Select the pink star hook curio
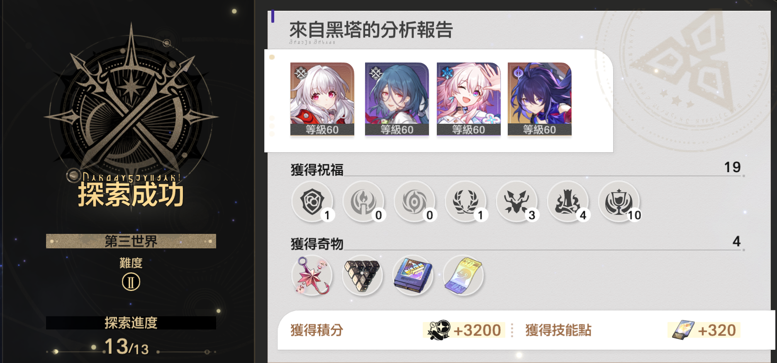 [x=312, y=275]
